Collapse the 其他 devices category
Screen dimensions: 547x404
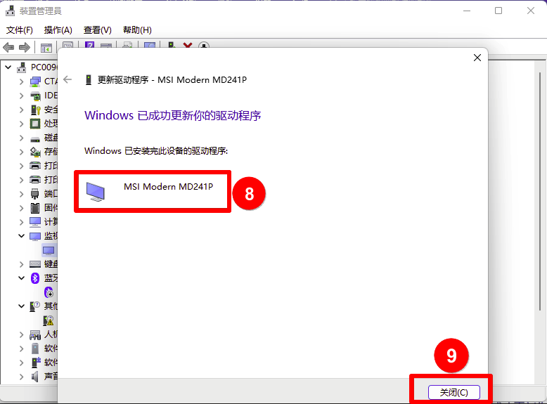coord(22,306)
